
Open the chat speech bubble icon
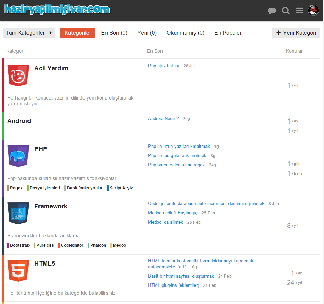272,11
